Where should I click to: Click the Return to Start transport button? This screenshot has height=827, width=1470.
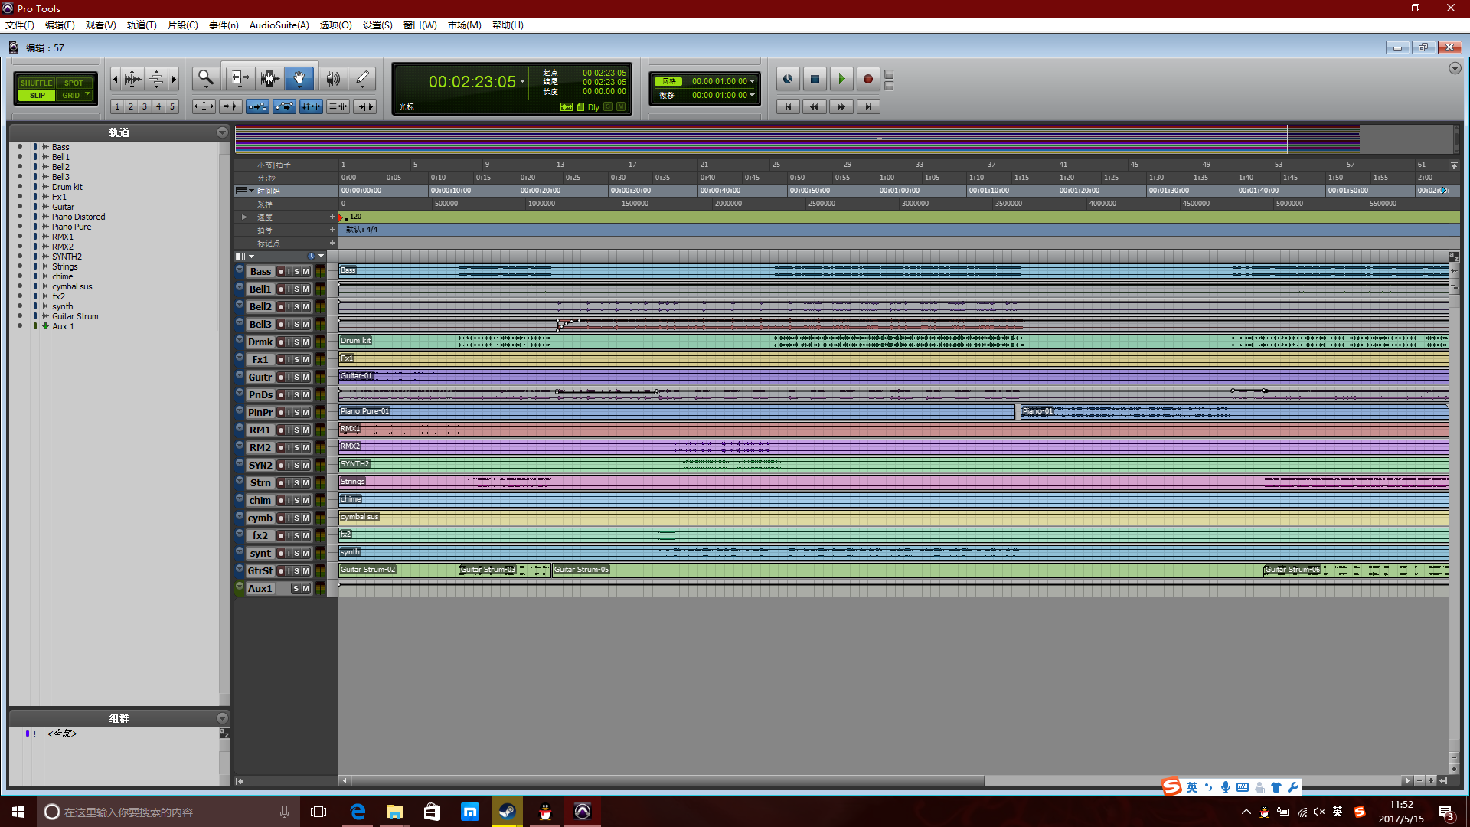[x=788, y=106]
